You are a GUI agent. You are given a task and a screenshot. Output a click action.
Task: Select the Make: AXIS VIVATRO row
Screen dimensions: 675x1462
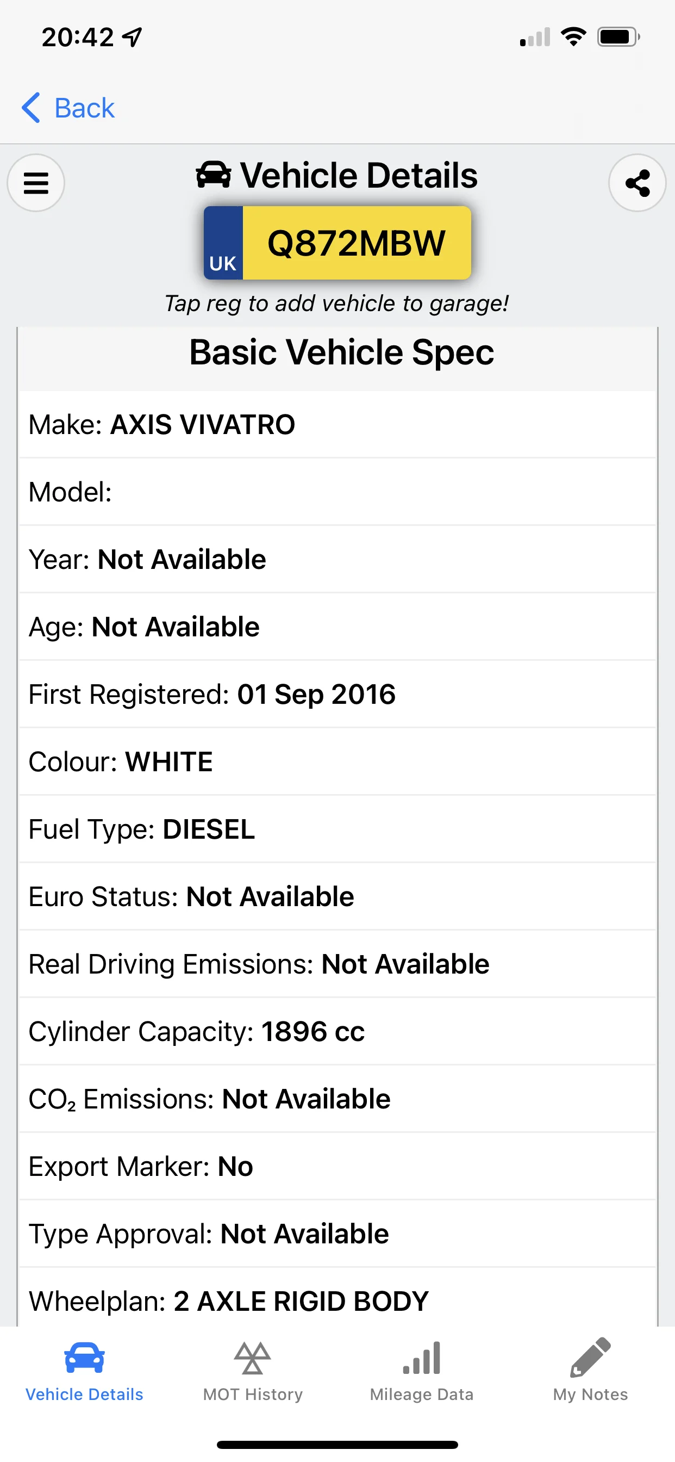click(337, 425)
